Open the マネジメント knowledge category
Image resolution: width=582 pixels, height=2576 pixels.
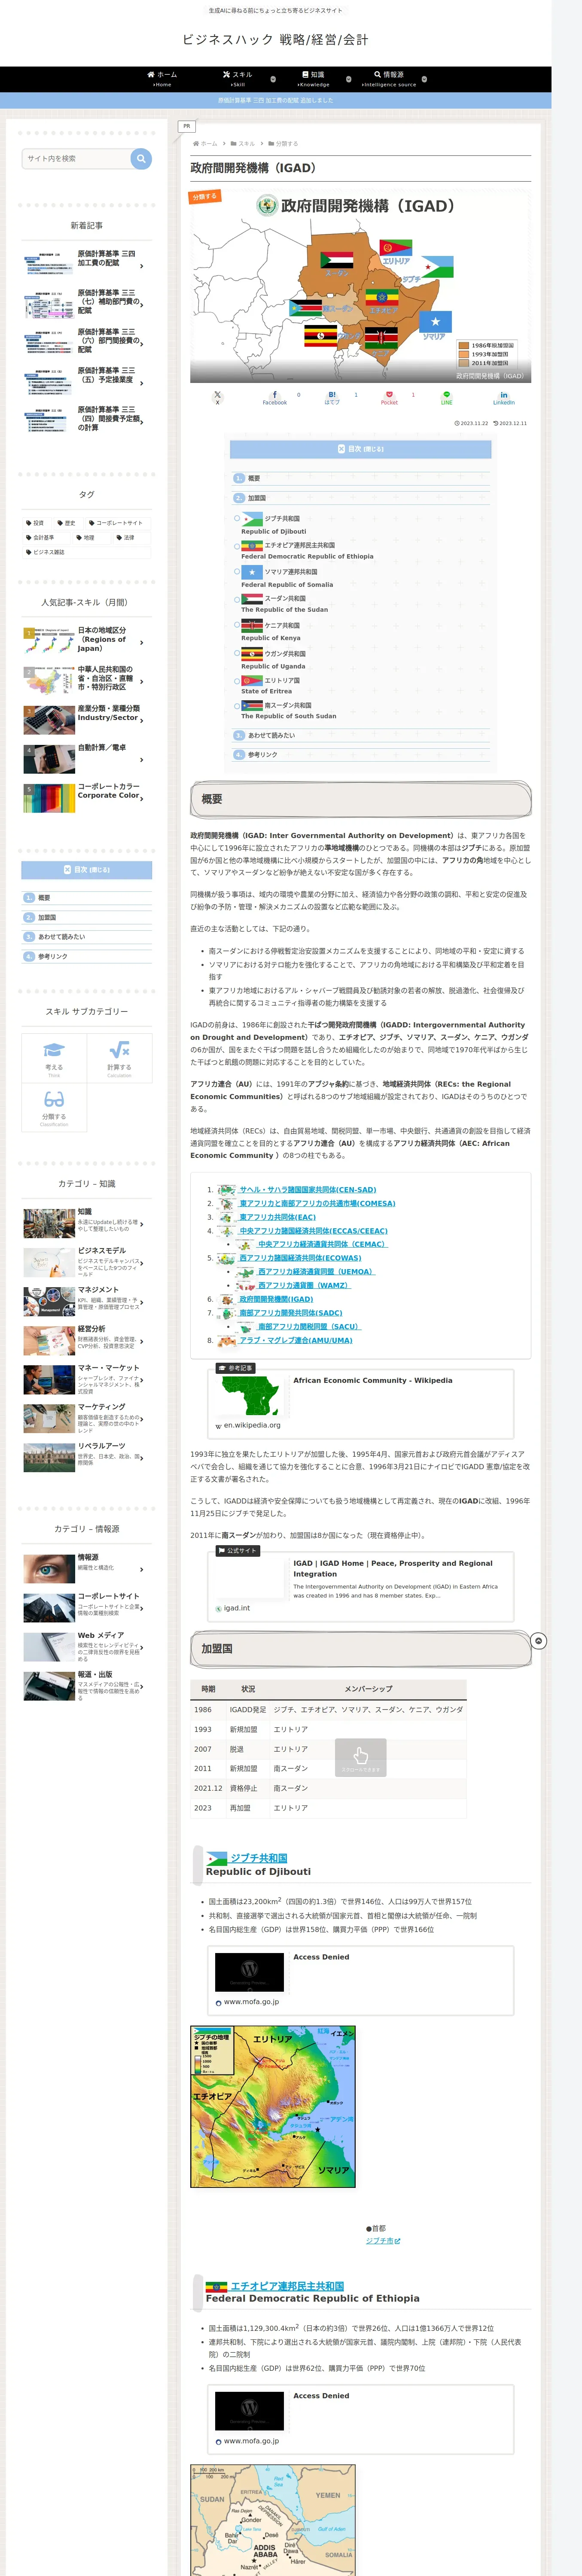point(87,1301)
